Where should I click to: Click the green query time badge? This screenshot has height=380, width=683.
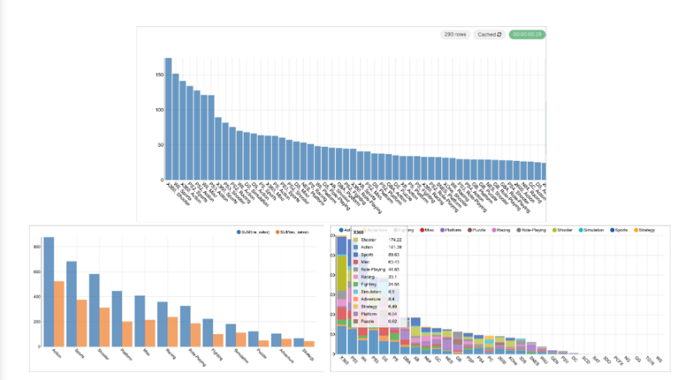point(527,34)
